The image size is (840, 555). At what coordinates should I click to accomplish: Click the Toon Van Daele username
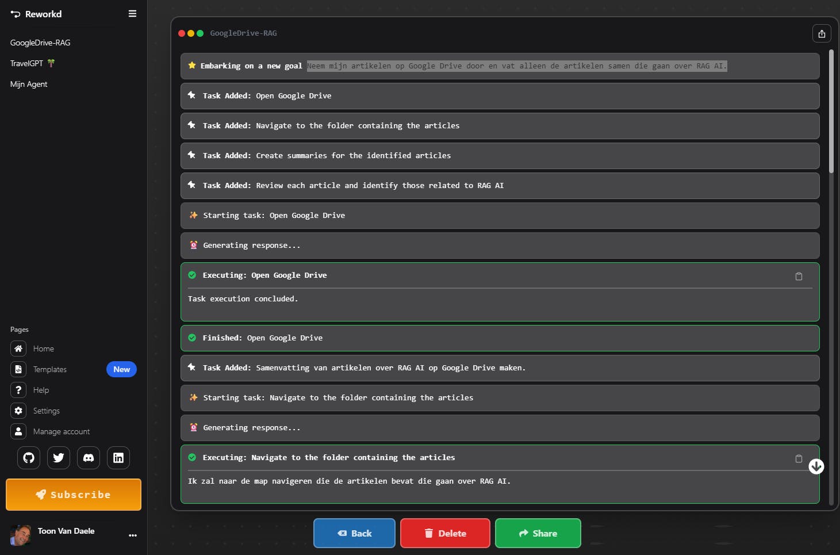point(66,531)
